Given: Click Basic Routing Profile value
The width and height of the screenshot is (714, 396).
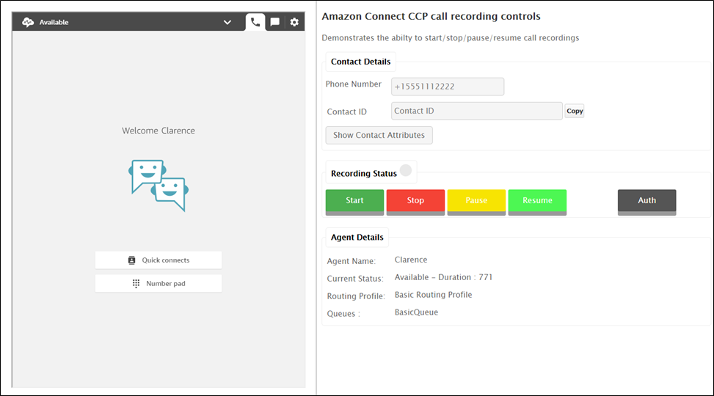Looking at the screenshot, I should (x=433, y=295).
